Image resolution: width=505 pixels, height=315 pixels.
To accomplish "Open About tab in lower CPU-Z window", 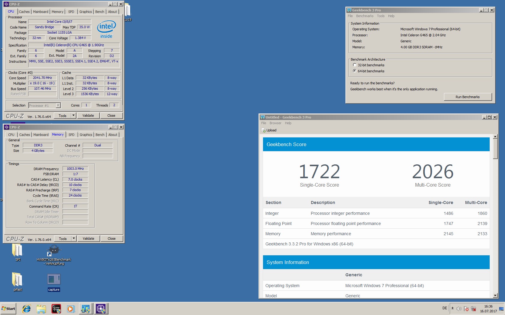I will pyautogui.click(x=113, y=135).
